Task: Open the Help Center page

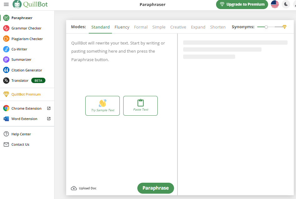Action: click(x=21, y=134)
